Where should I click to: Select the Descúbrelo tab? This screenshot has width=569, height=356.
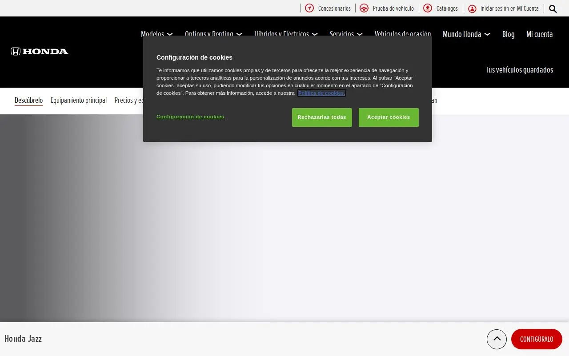pos(28,100)
